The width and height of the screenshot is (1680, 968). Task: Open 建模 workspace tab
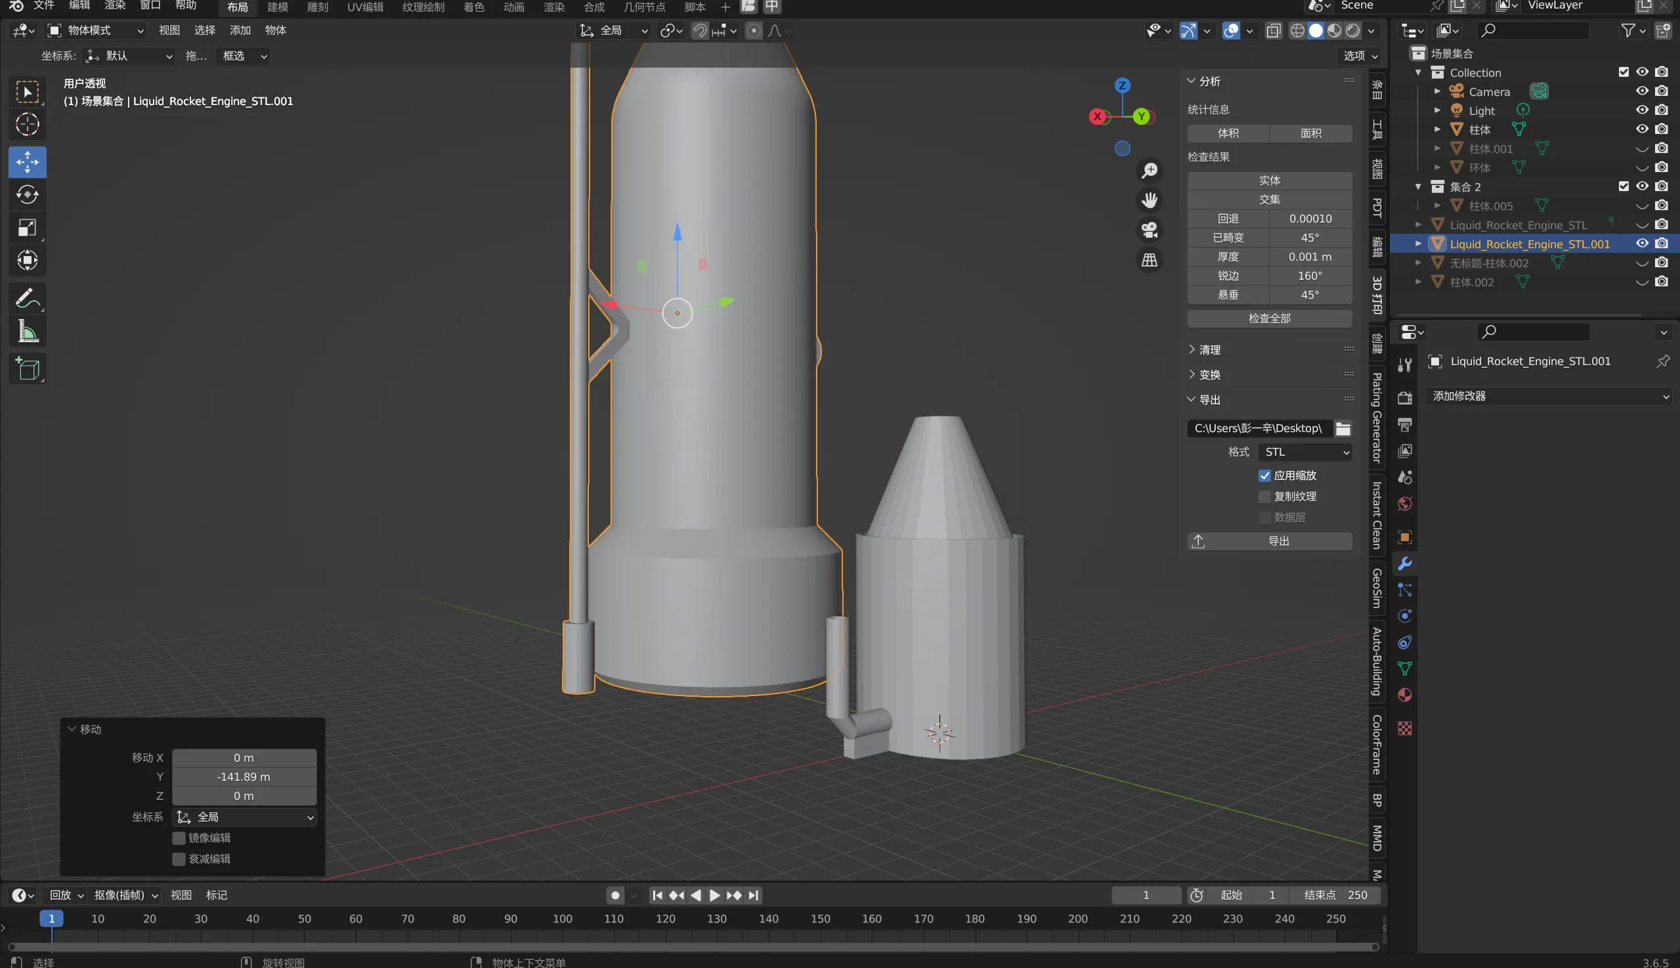(x=277, y=7)
